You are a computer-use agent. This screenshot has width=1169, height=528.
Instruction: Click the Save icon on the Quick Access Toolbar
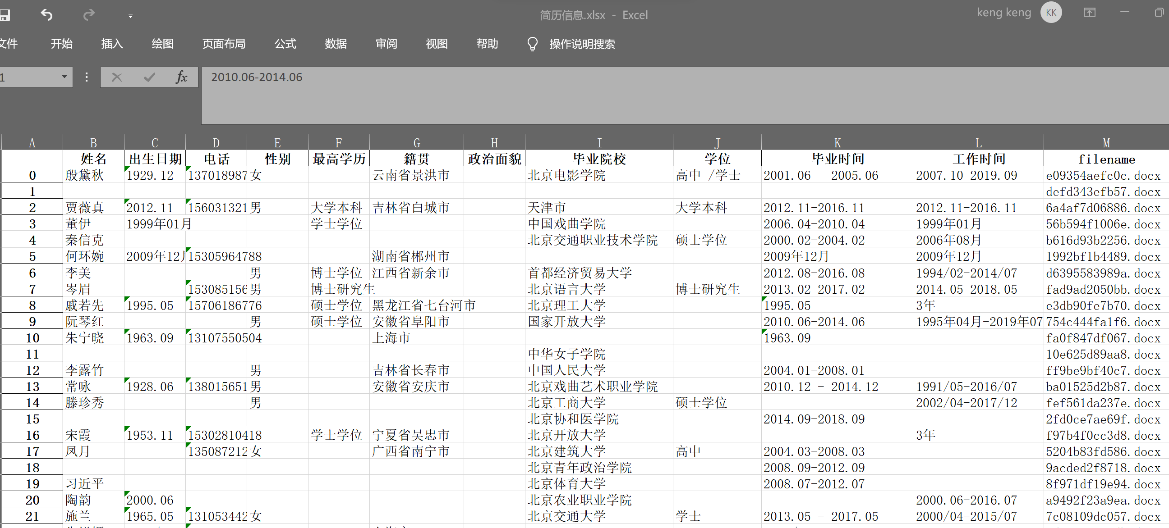pyautogui.click(x=6, y=15)
